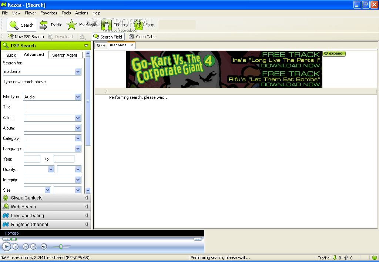This screenshot has height=262, width=379.
Task: Start a New P2P Search
Action: coord(26,37)
